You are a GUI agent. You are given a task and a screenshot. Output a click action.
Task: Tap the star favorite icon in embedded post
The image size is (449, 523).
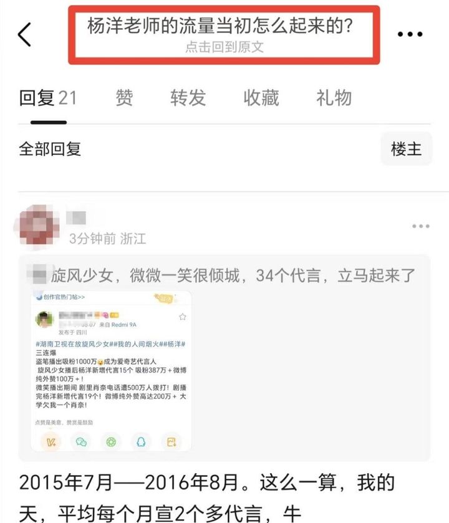click(183, 317)
